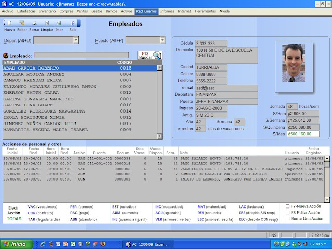332x249 pixels.
Task: Open the Puesto (Alt+P) dropdown
Action: [x=162, y=40]
